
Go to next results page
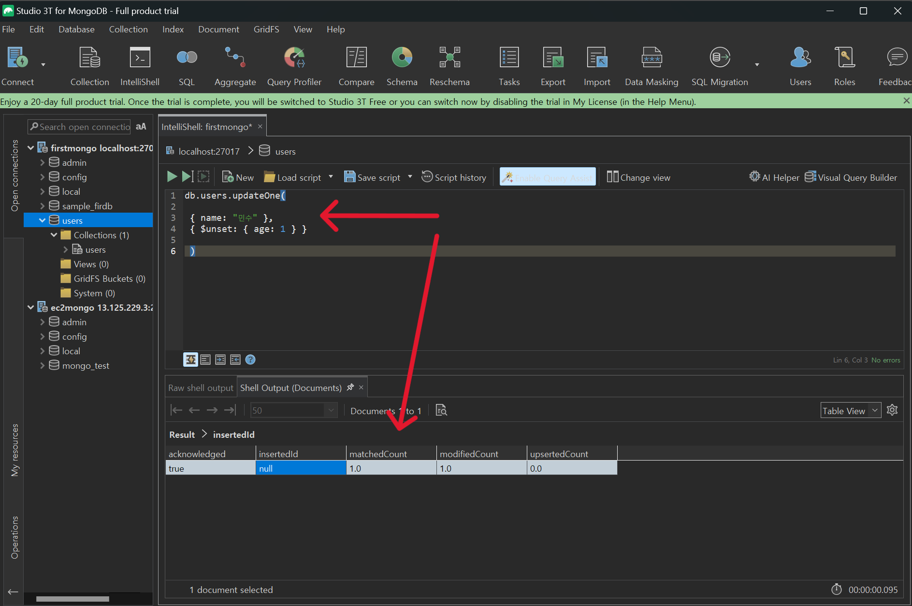click(x=212, y=410)
